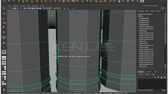The width and height of the screenshot is (168, 94).
Task: Pick the Move tool cone icon
Action: 4,23
